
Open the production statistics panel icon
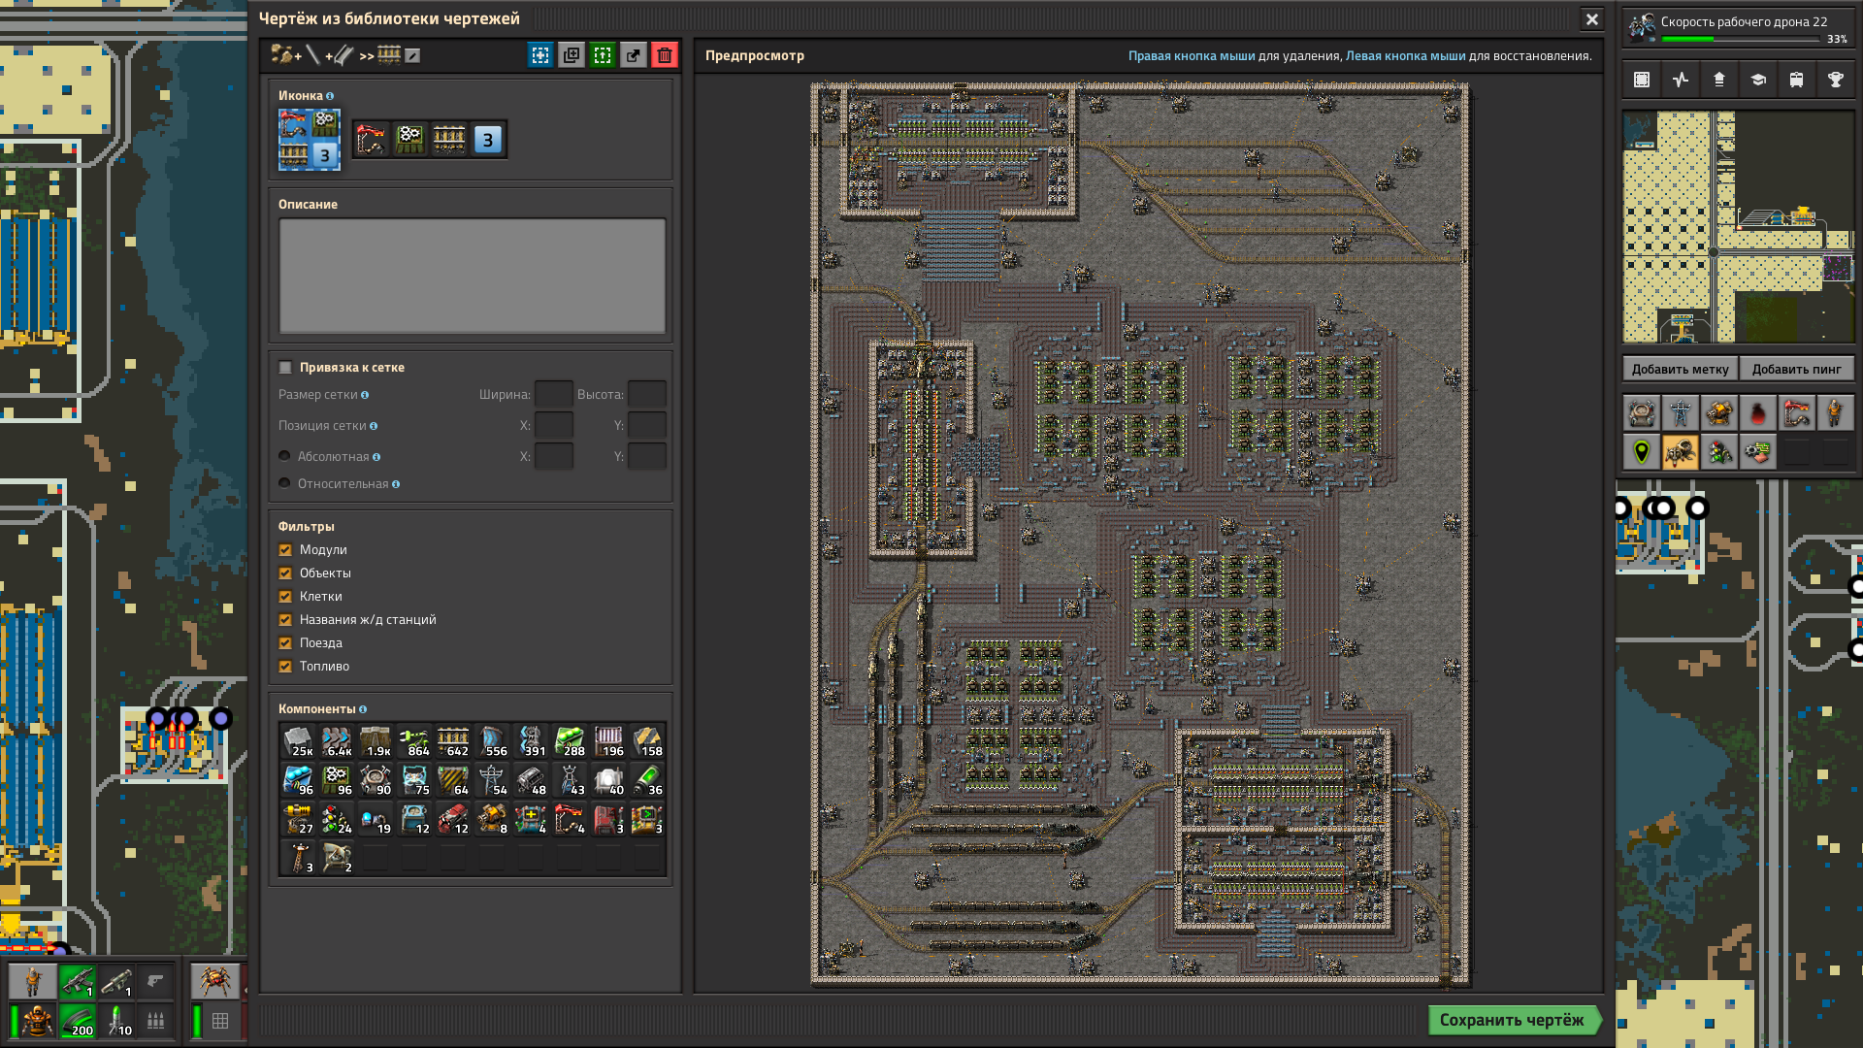click(x=1681, y=80)
